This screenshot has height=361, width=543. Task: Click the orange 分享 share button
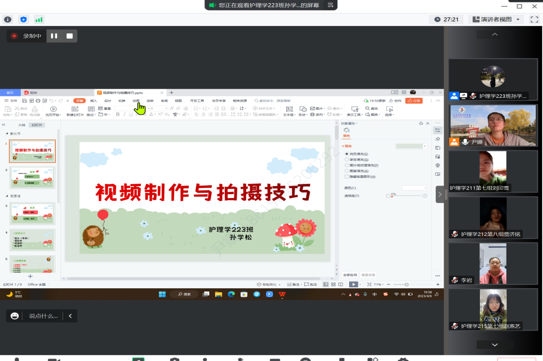414,101
